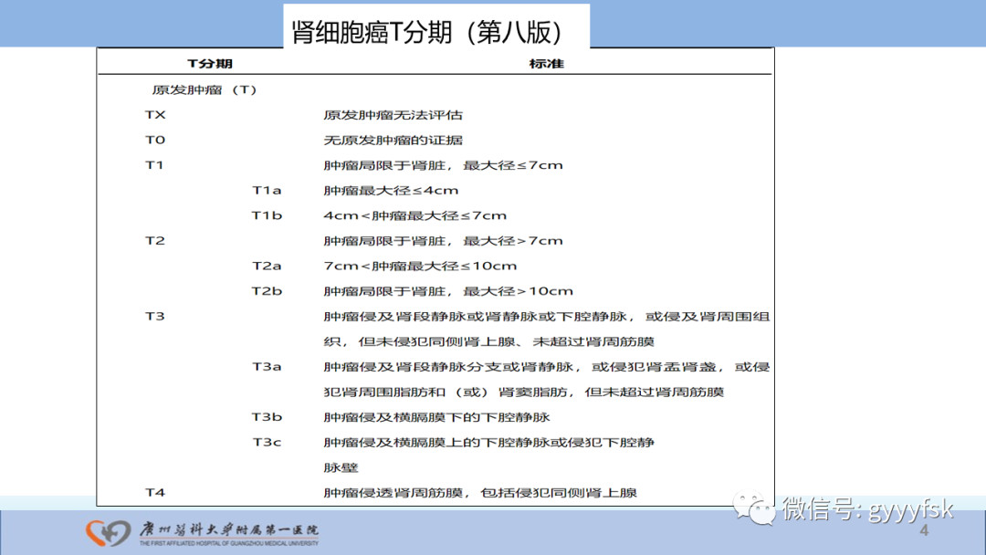This screenshot has height=555, width=986.
Task: Select the TX row label
Action: point(154,114)
